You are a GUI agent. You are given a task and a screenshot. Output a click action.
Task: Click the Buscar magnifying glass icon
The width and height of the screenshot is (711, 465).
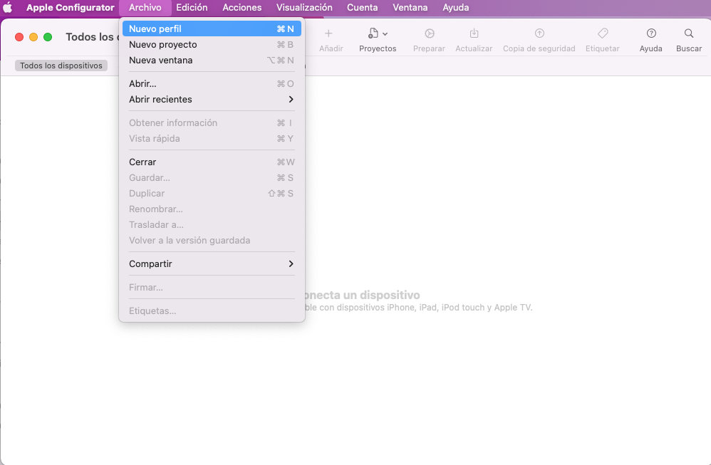[x=688, y=33]
